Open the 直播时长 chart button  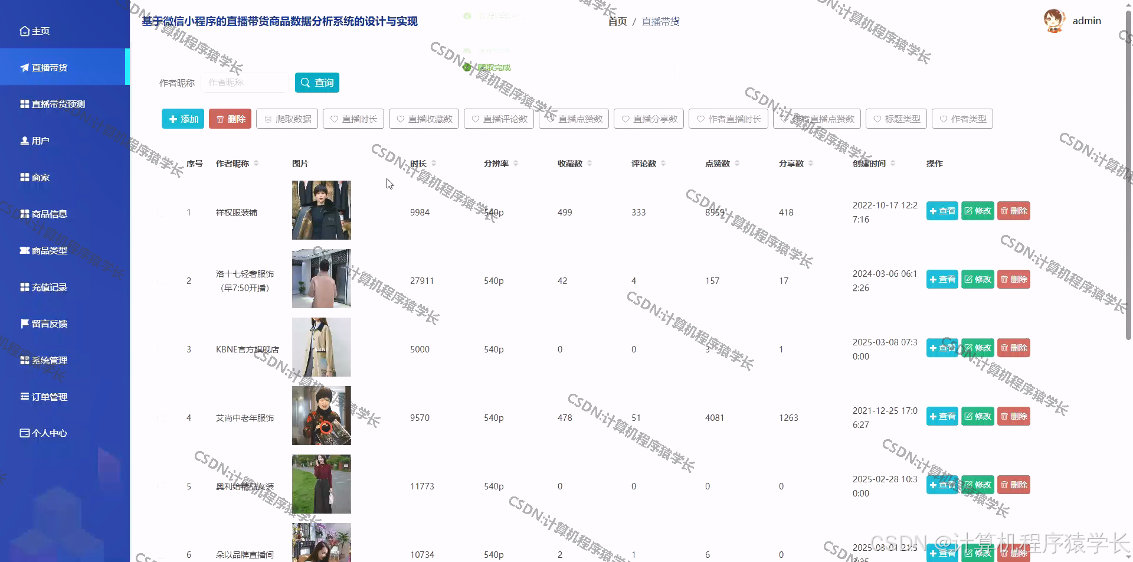point(353,119)
